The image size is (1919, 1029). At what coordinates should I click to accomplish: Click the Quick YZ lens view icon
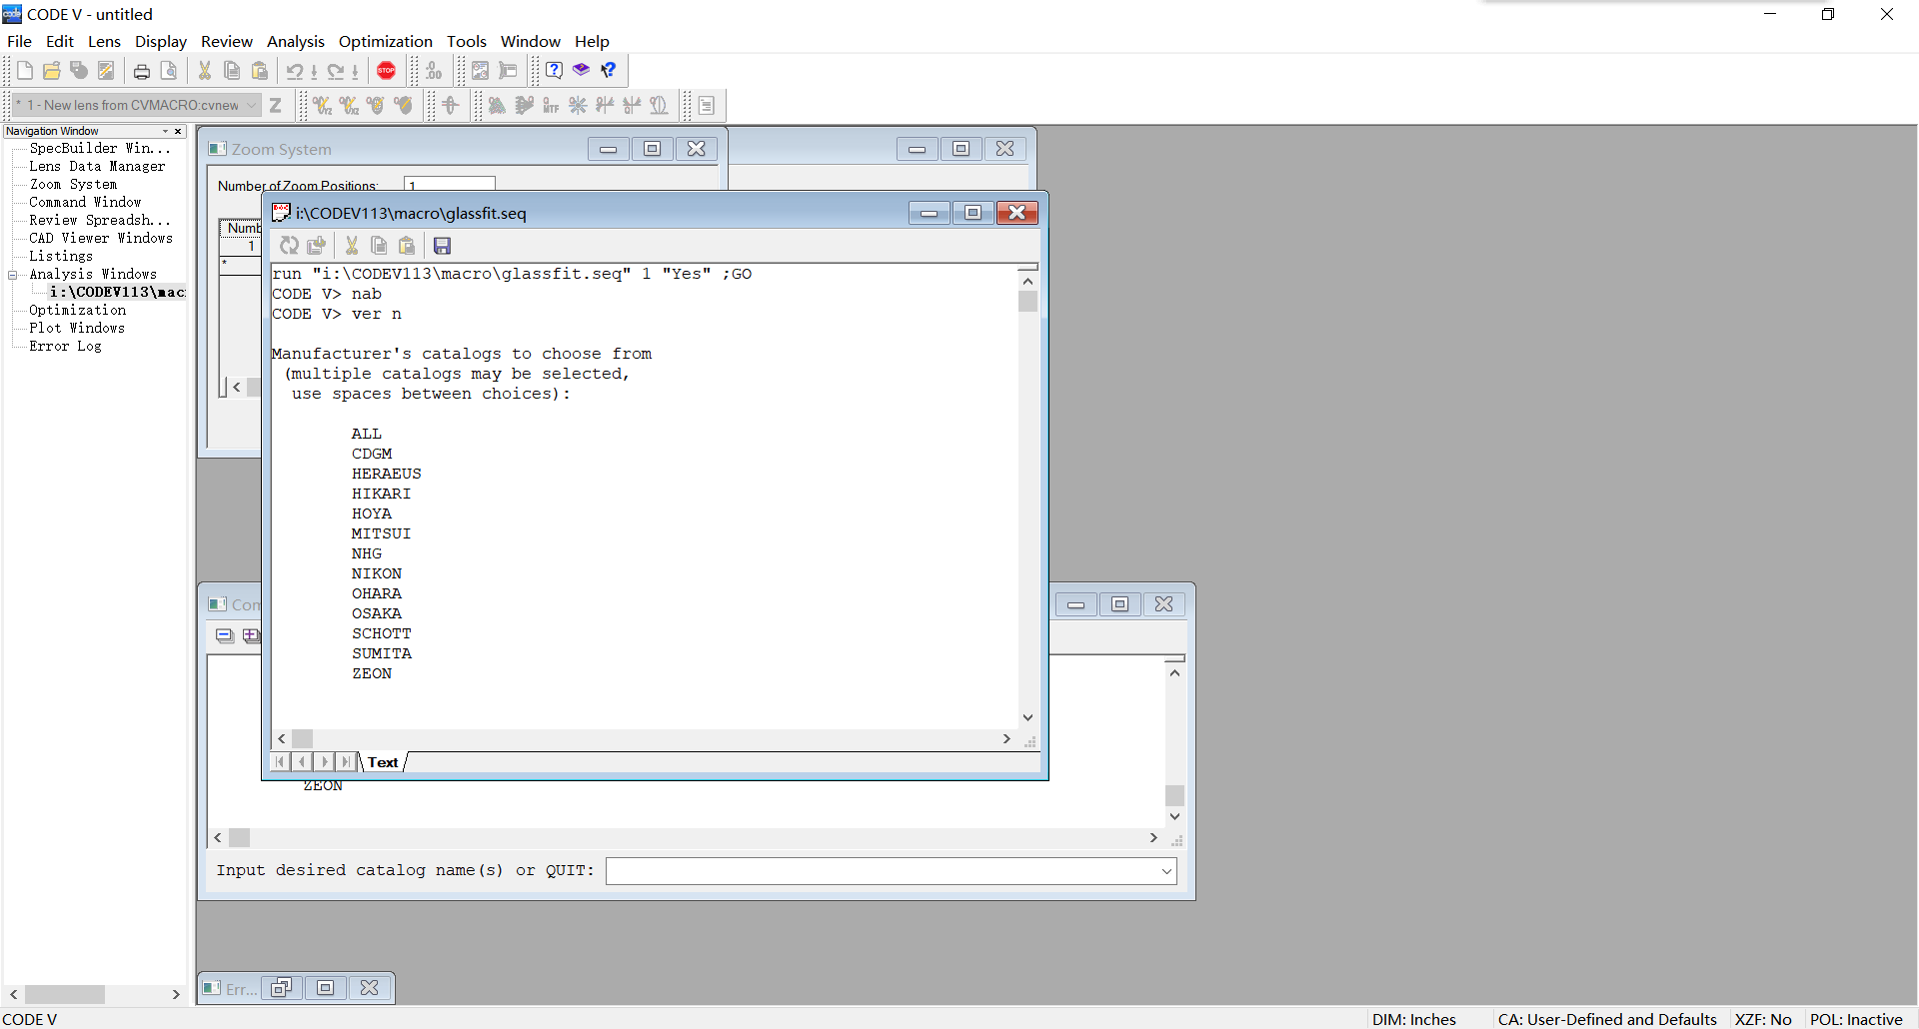322,105
